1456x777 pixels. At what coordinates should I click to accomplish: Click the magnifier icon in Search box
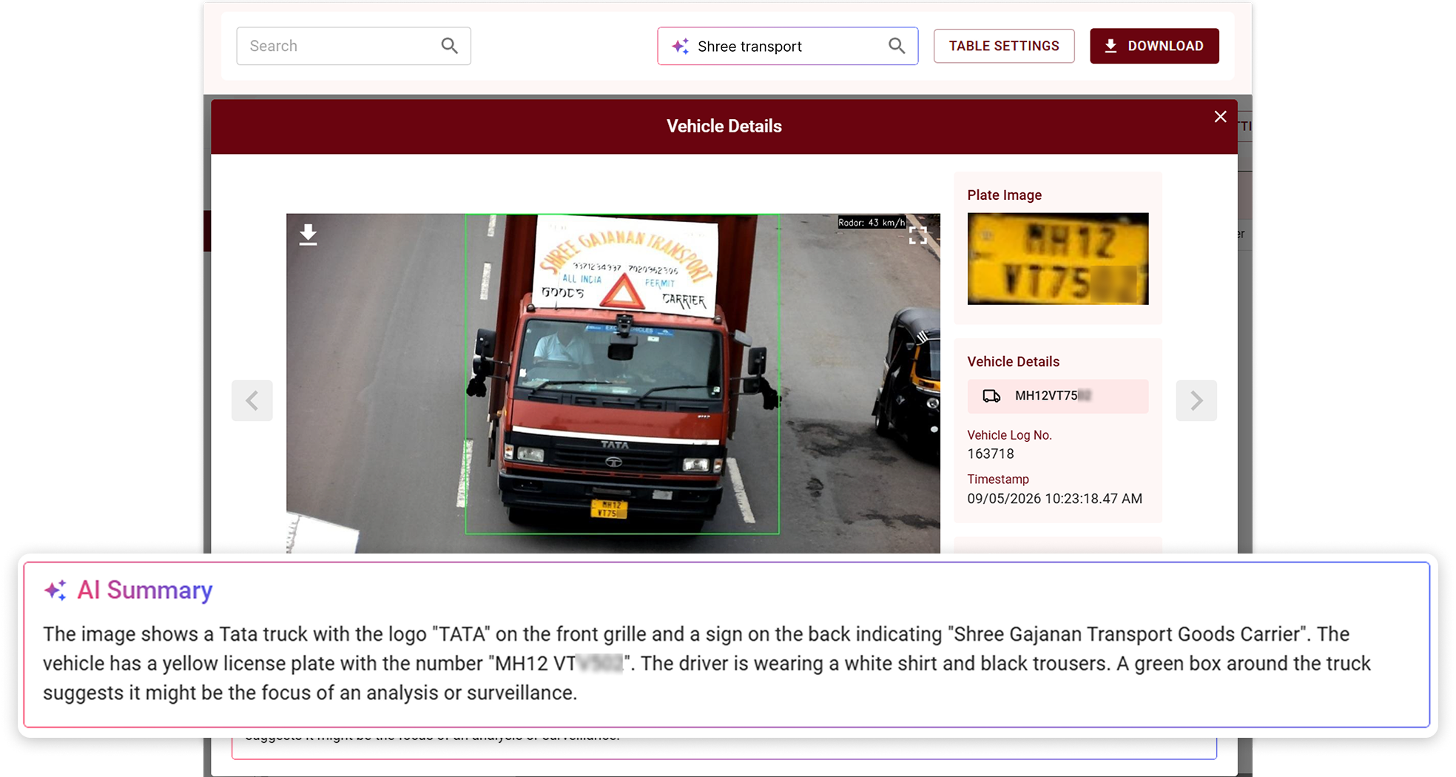coord(449,46)
